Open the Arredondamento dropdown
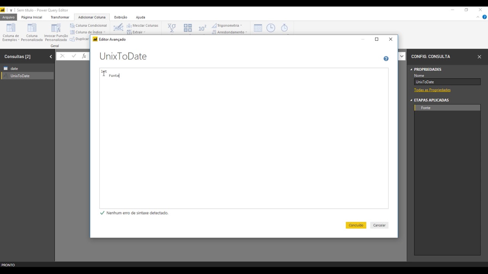The height and width of the screenshot is (274, 488). pyautogui.click(x=230, y=32)
